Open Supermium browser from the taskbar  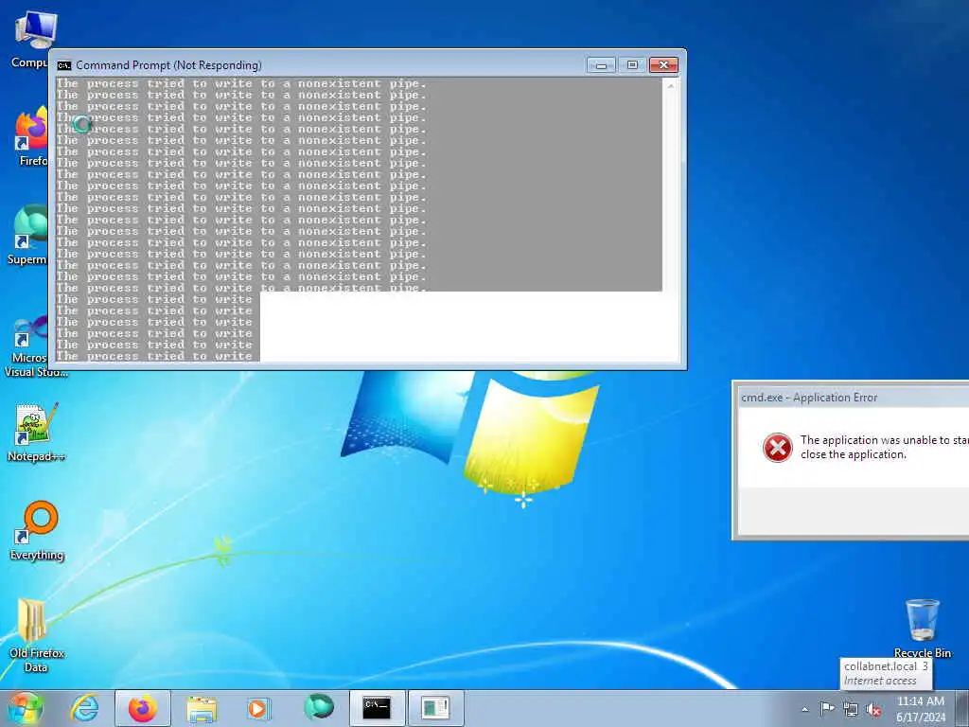click(318, 707)
